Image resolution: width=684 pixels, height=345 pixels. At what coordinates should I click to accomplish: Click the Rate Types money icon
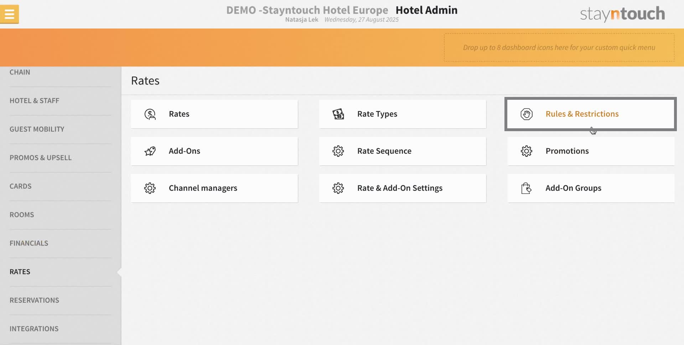[338, 114]
